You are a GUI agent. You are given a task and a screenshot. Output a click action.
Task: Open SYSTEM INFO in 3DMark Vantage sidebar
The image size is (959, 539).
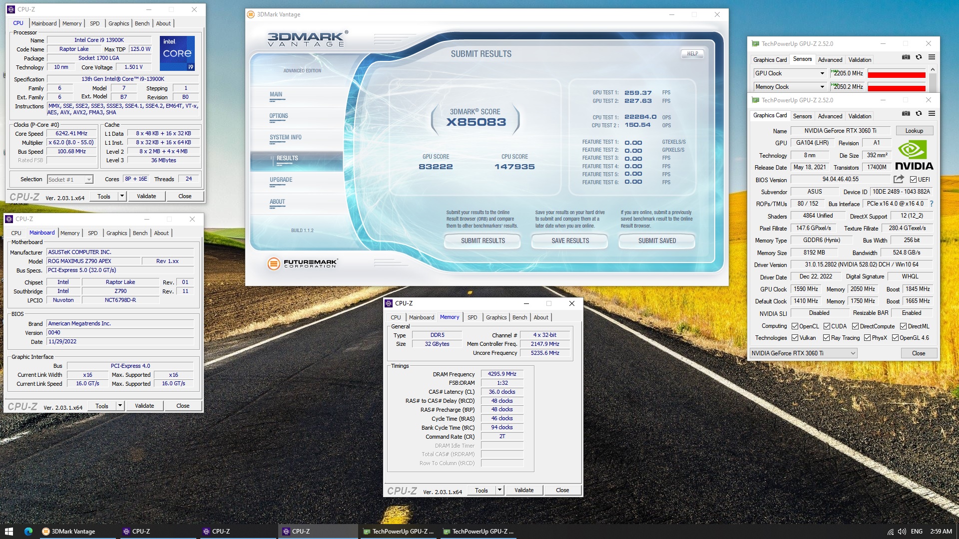tap(285, 137)
